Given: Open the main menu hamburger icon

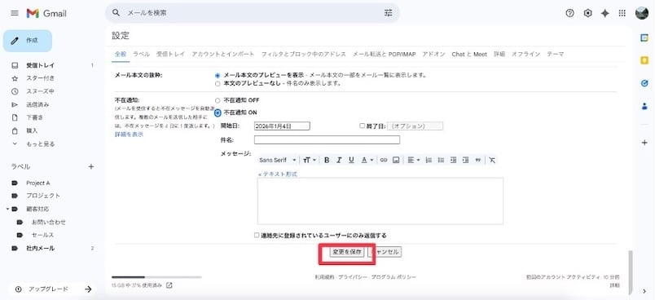Looking at the screenshot, I should (x=15, y=13).
